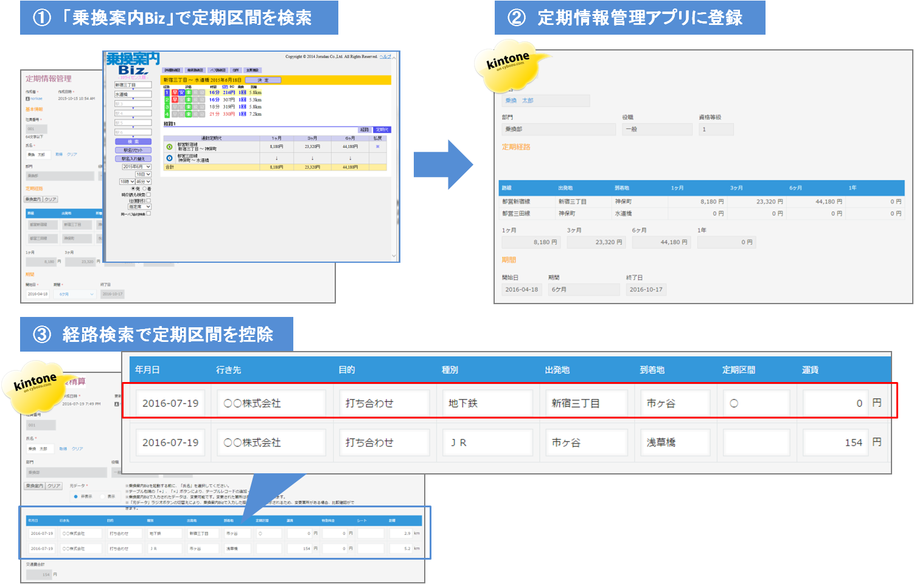This screenshot has width=914, height=584.
Task: Select the 発 departure radio button
Action: 133,189
